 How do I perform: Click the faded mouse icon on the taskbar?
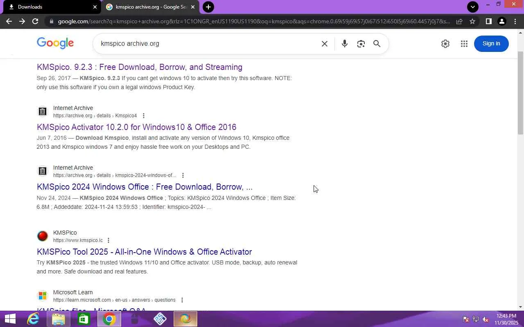pos(135,319)
